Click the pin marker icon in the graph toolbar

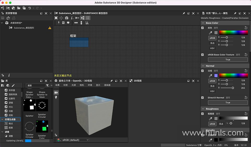[59, 23]
